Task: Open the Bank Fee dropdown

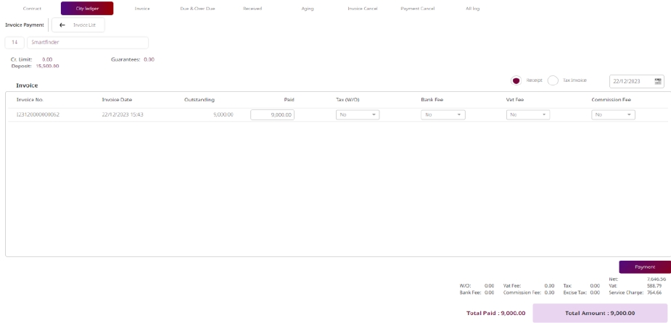Action: tap(442, 114)
